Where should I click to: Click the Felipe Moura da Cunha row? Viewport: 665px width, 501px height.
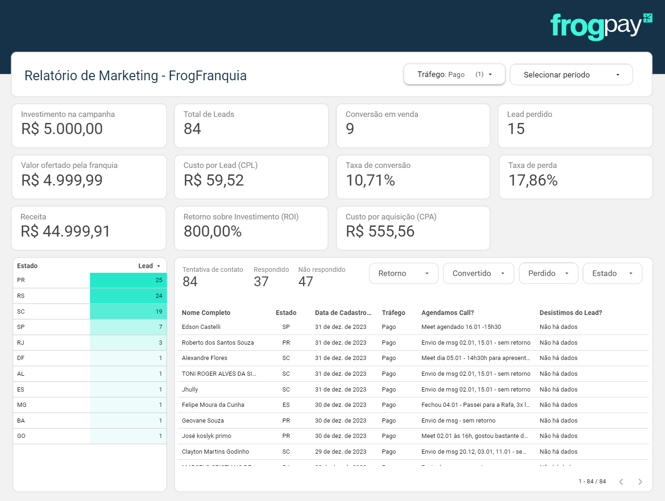click(413, 405)
